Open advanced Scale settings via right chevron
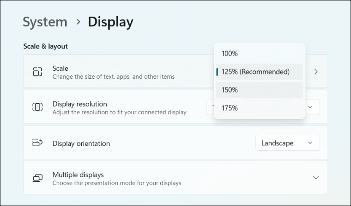Viewport: 351px width, 206px height. coord(316,72)
